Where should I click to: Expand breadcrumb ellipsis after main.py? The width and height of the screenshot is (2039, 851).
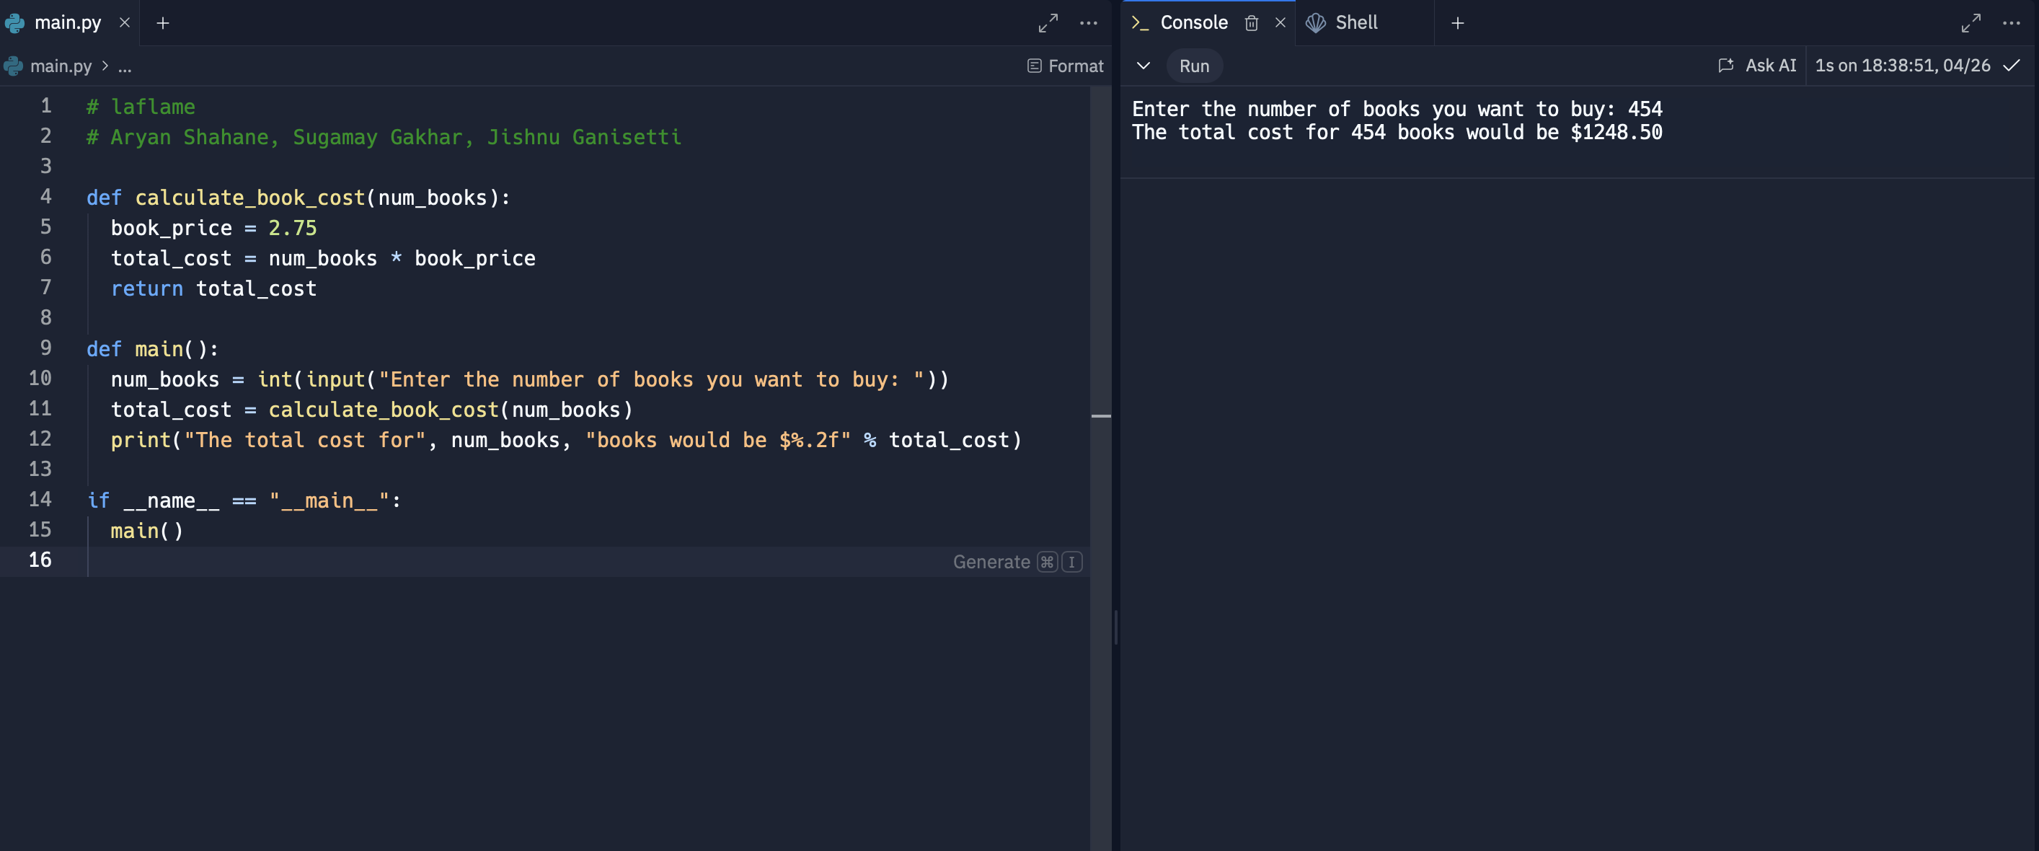[x=125, y=66]
